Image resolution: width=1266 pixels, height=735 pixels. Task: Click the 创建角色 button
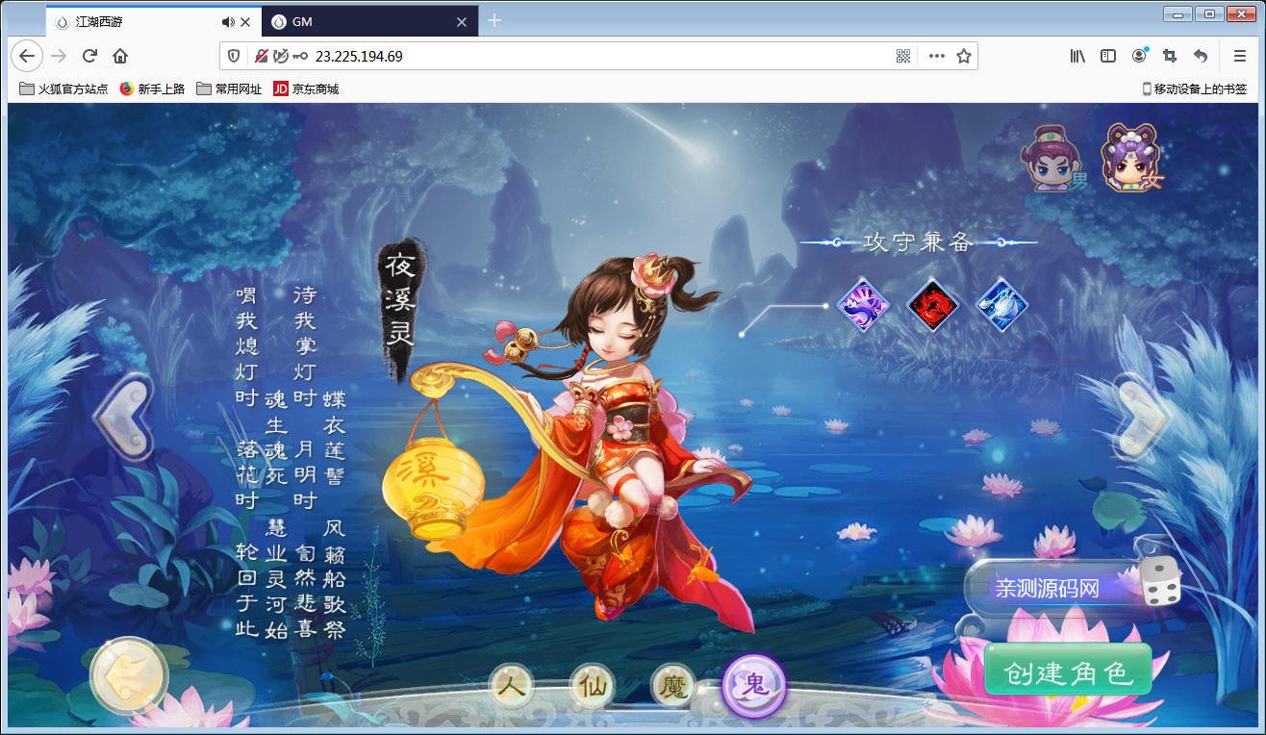(1068, 670)
